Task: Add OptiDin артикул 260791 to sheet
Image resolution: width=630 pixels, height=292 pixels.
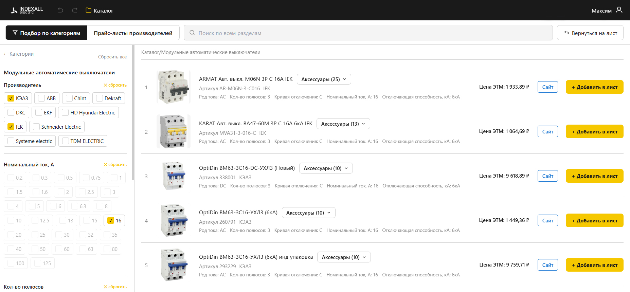Action: [595, 220]
